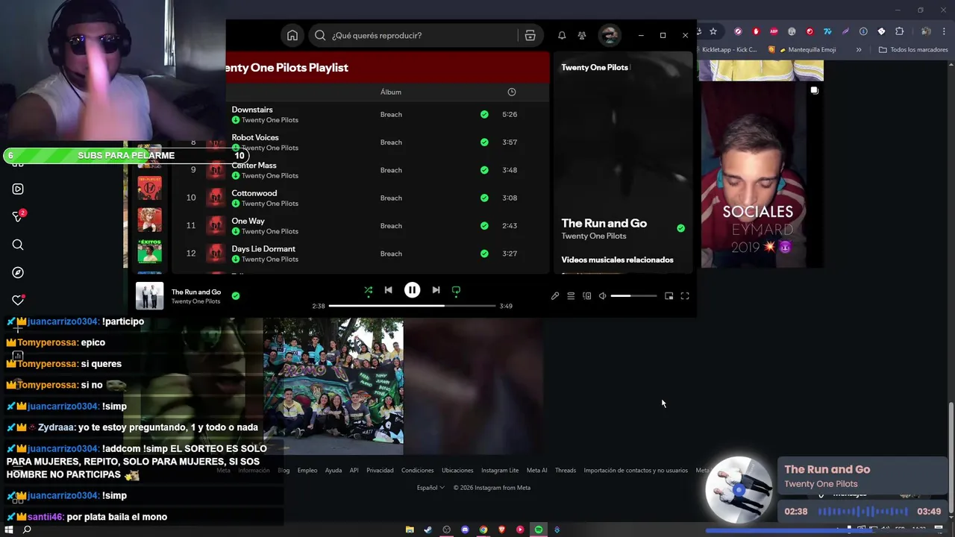955x537 pixels.
Task: Open Breach album from One Way row
Action: (x=391, y=225)
